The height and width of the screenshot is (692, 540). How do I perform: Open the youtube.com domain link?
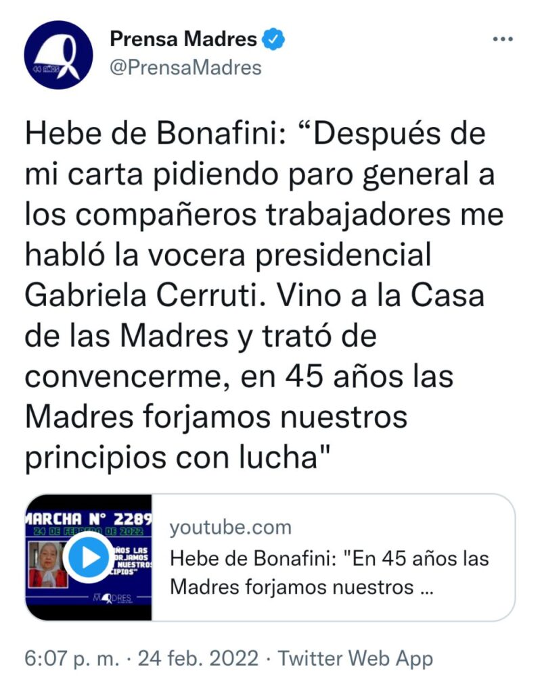click(x=230, y=528)
